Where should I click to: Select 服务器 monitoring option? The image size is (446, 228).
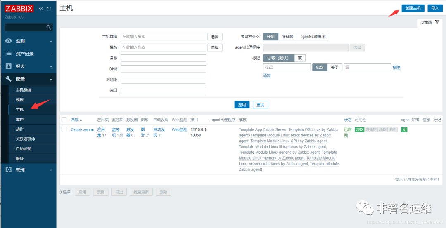pos(287,37)
